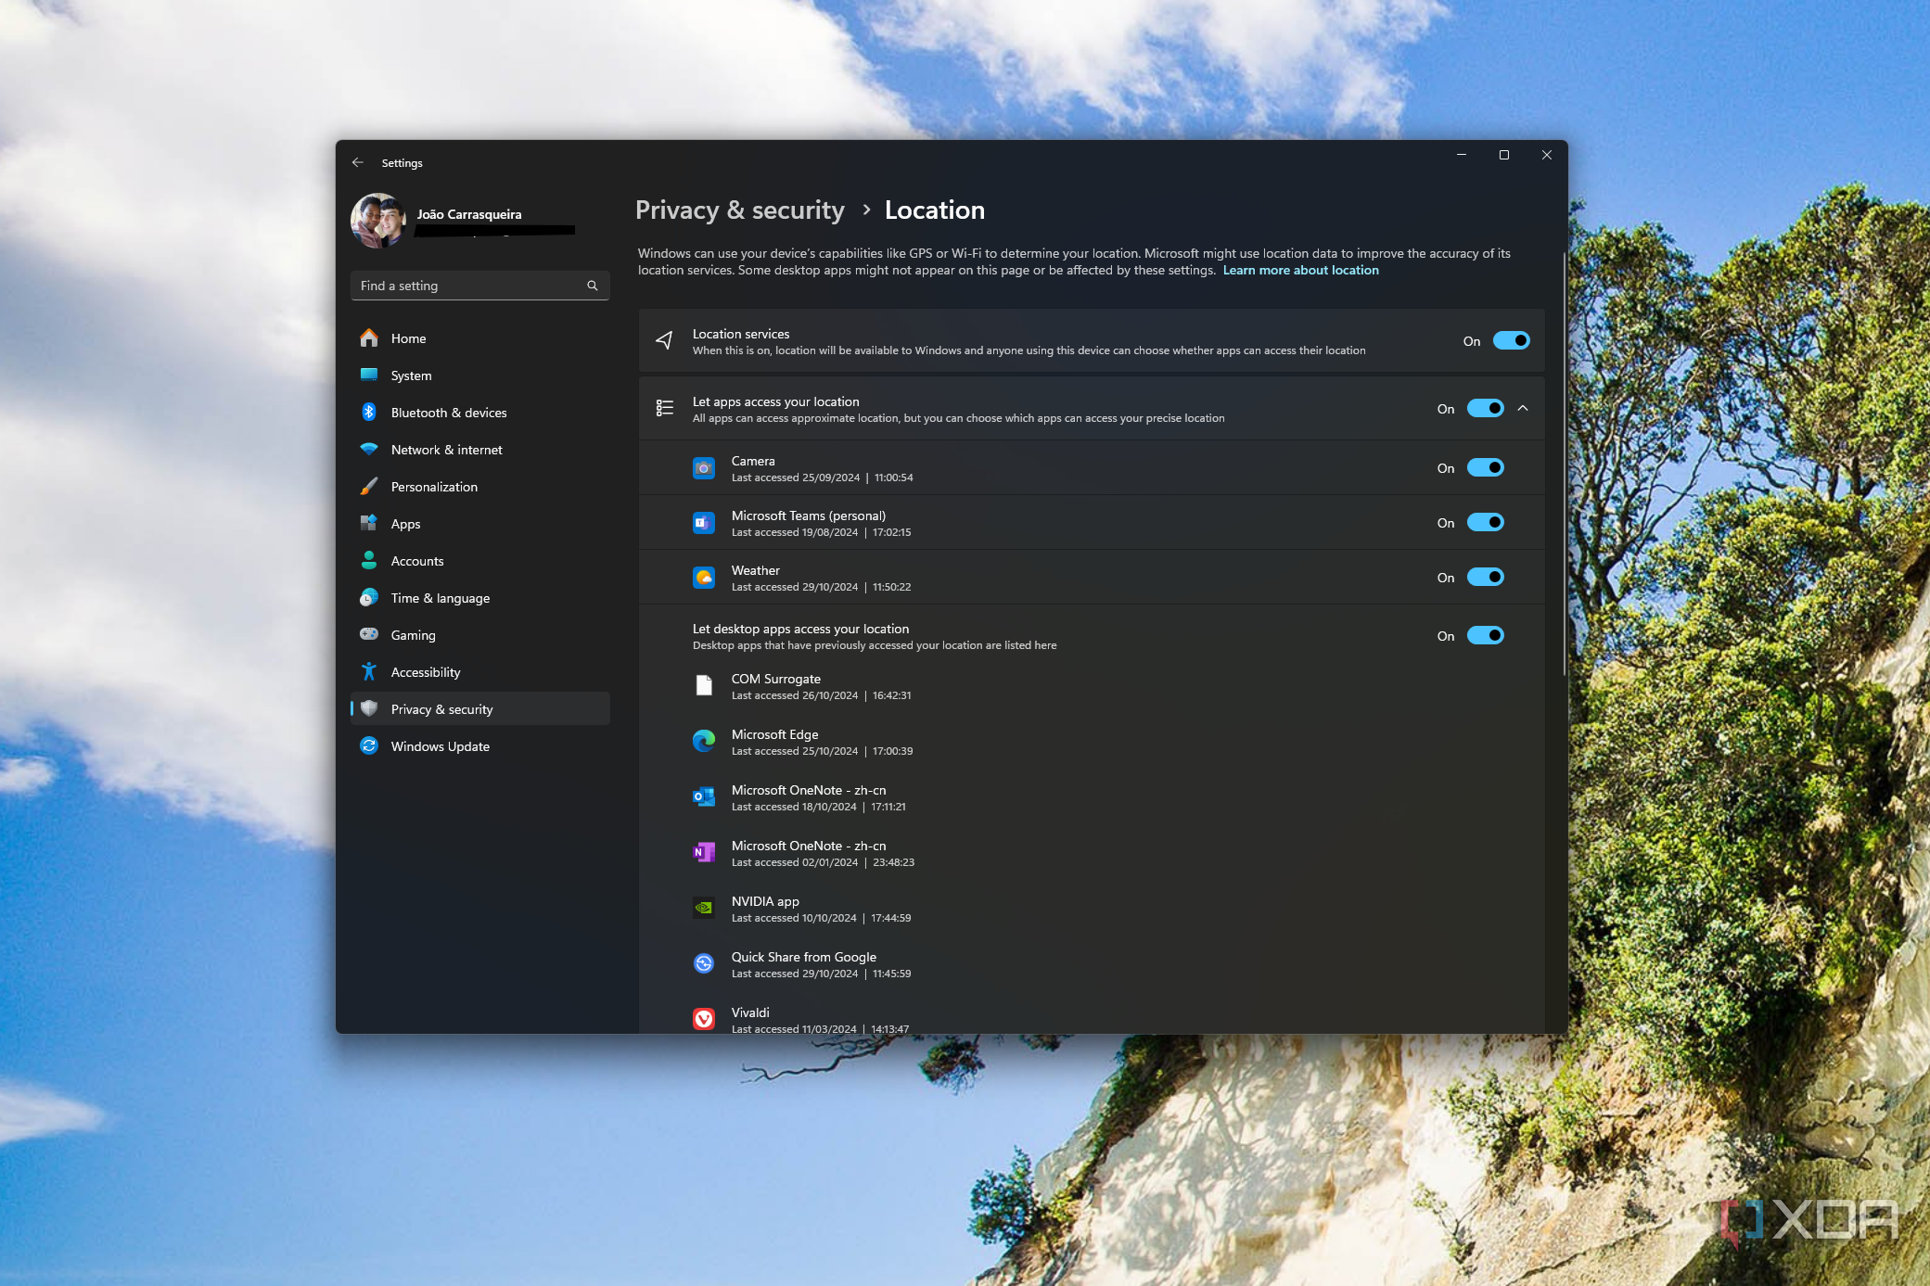Click the Weather app icon

(x=704, y=578)
